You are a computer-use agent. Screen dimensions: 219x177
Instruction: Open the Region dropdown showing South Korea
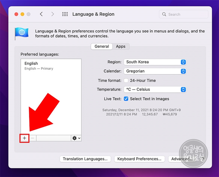tap(155, 62)
